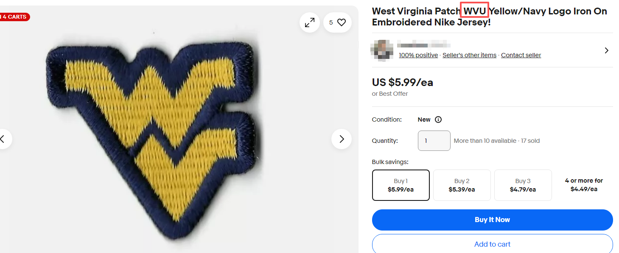Viewport: 619px width, 253px height.
Task: Click the heart outline beside the watch count
Action: [342, 22]
